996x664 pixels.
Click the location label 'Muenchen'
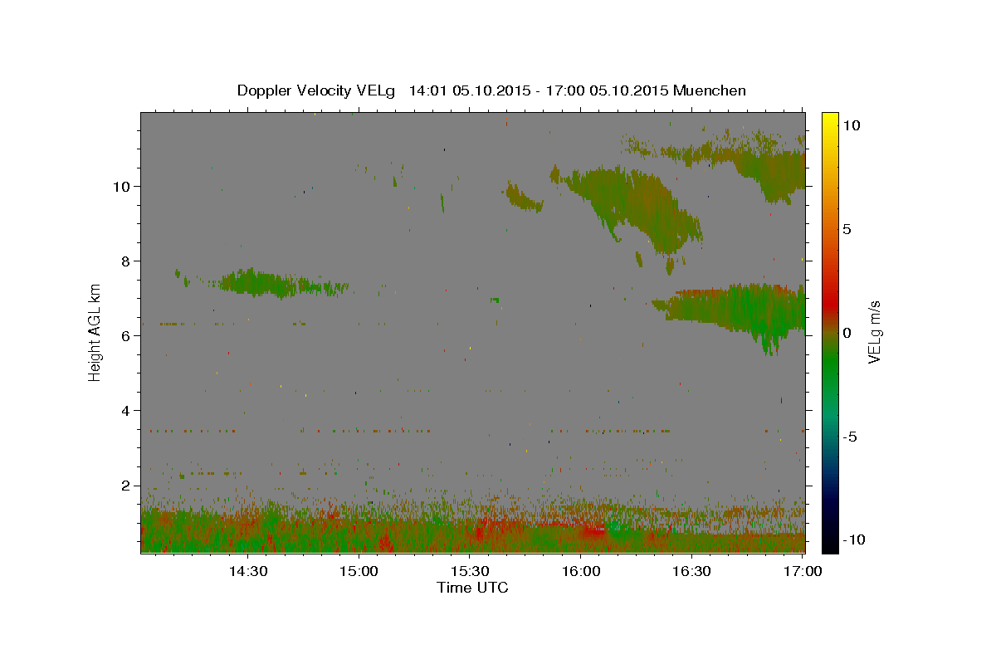[x=710, y=90]
